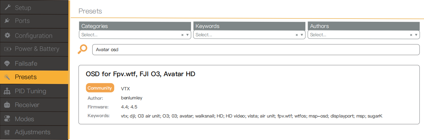Screen dimensions: 424x140
Task: Click the Setup wrench icon
Action: tap(8, 8)
